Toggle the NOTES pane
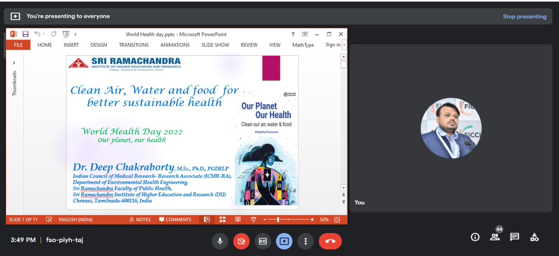 [x=140, y=219]
